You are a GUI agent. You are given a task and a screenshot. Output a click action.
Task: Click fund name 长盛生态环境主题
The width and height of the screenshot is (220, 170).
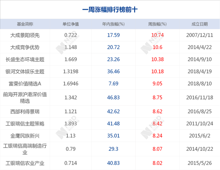click(x=25, y=59)
